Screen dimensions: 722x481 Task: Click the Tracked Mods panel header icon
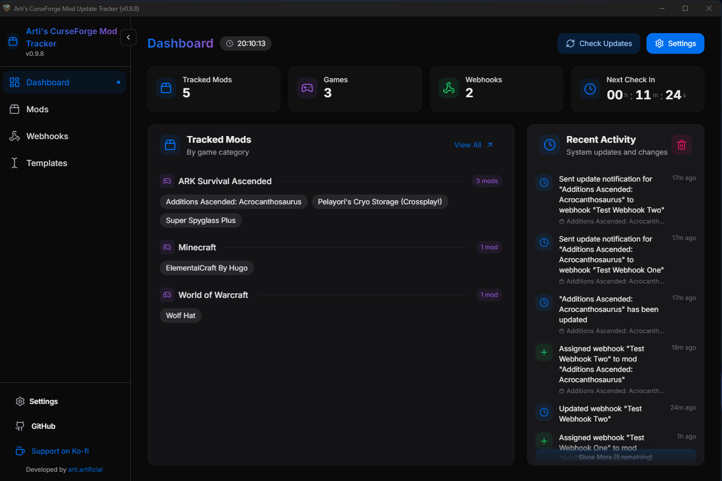coord(170,145)
